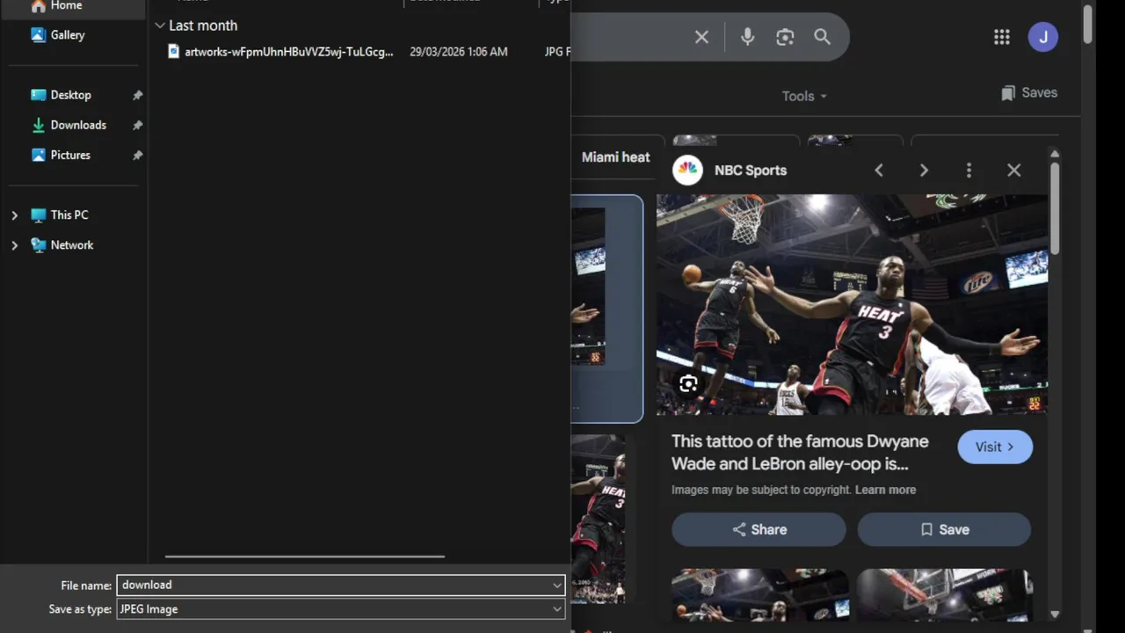Open the NBC Sports source name link
1125x633 pixels.
coord(751,171)
